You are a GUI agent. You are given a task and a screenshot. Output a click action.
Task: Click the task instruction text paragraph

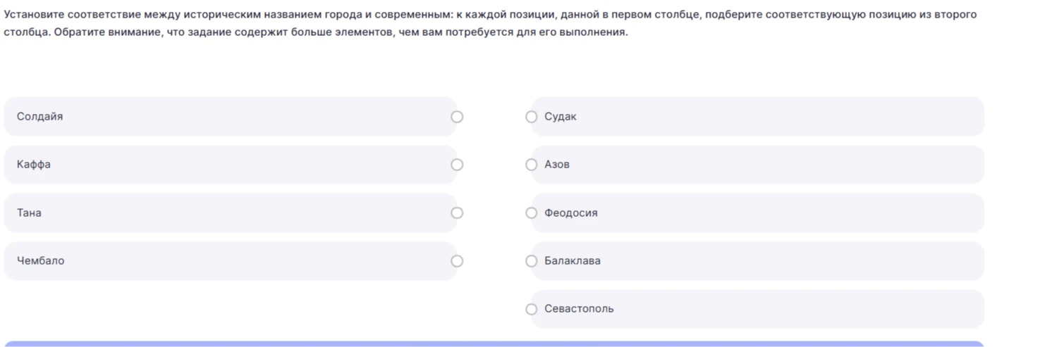pos(491,23)
